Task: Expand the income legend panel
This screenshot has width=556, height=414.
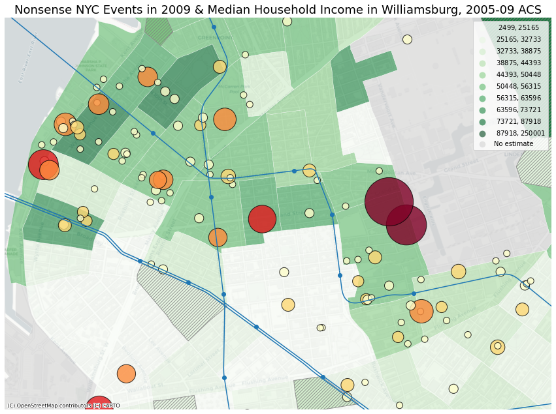Action: coord(512,85)
